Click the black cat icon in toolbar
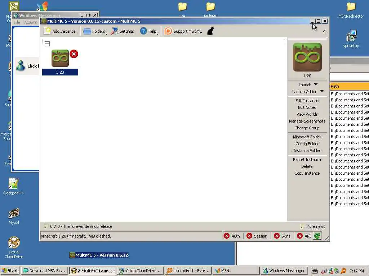 click(210, 31)
